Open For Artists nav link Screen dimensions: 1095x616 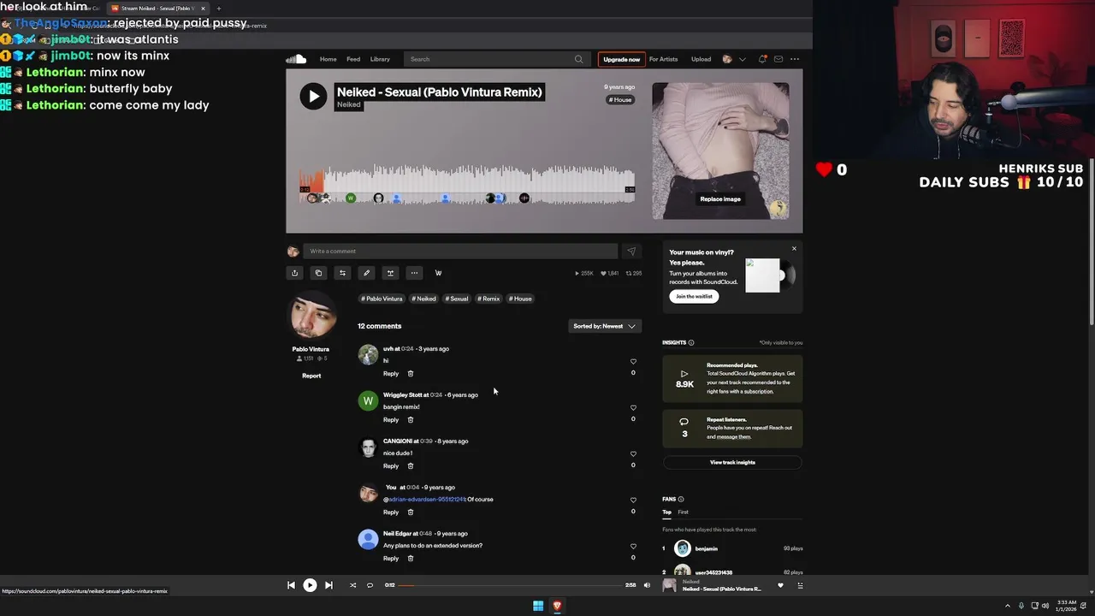click(663, 59)
